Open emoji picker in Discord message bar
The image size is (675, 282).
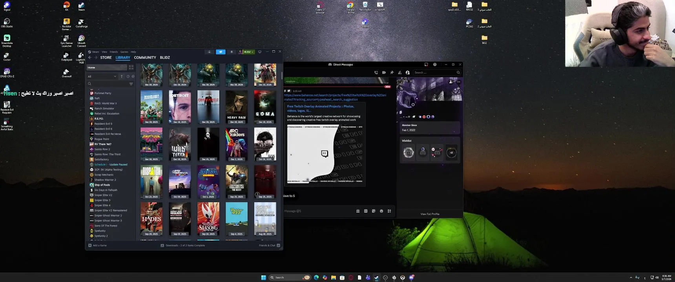point(381,211)
